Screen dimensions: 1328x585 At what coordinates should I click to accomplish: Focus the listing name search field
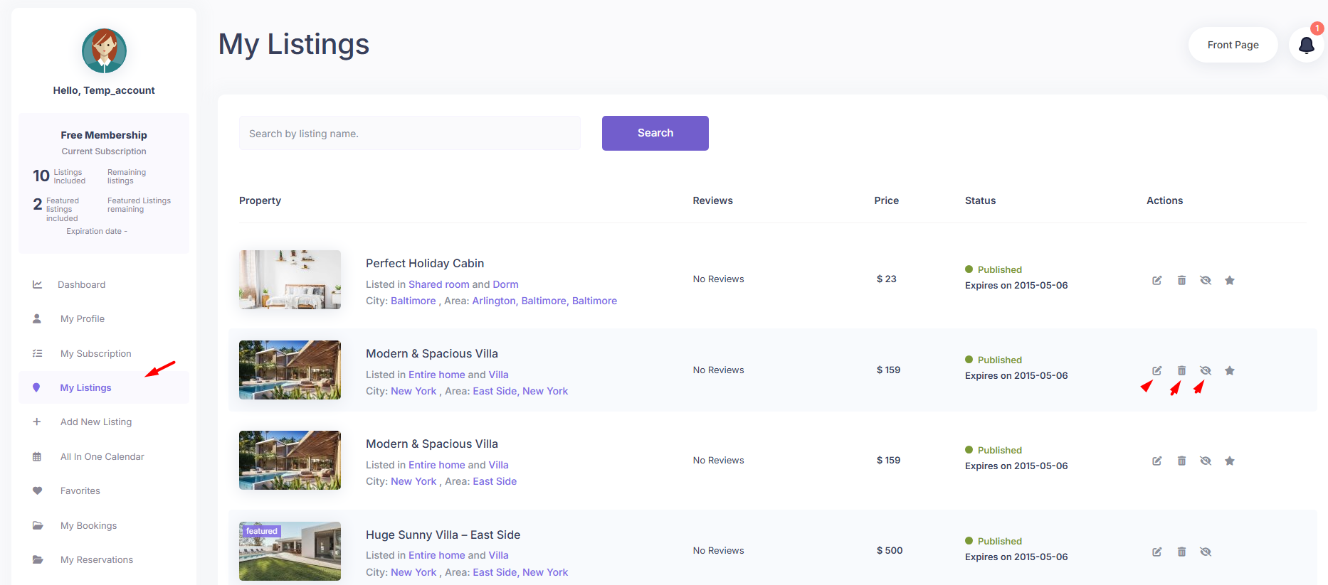[409, 134]
